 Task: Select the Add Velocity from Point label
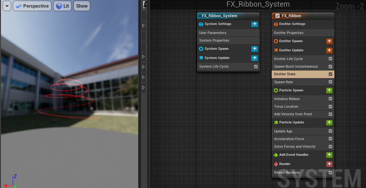click(x=293, y=114)
